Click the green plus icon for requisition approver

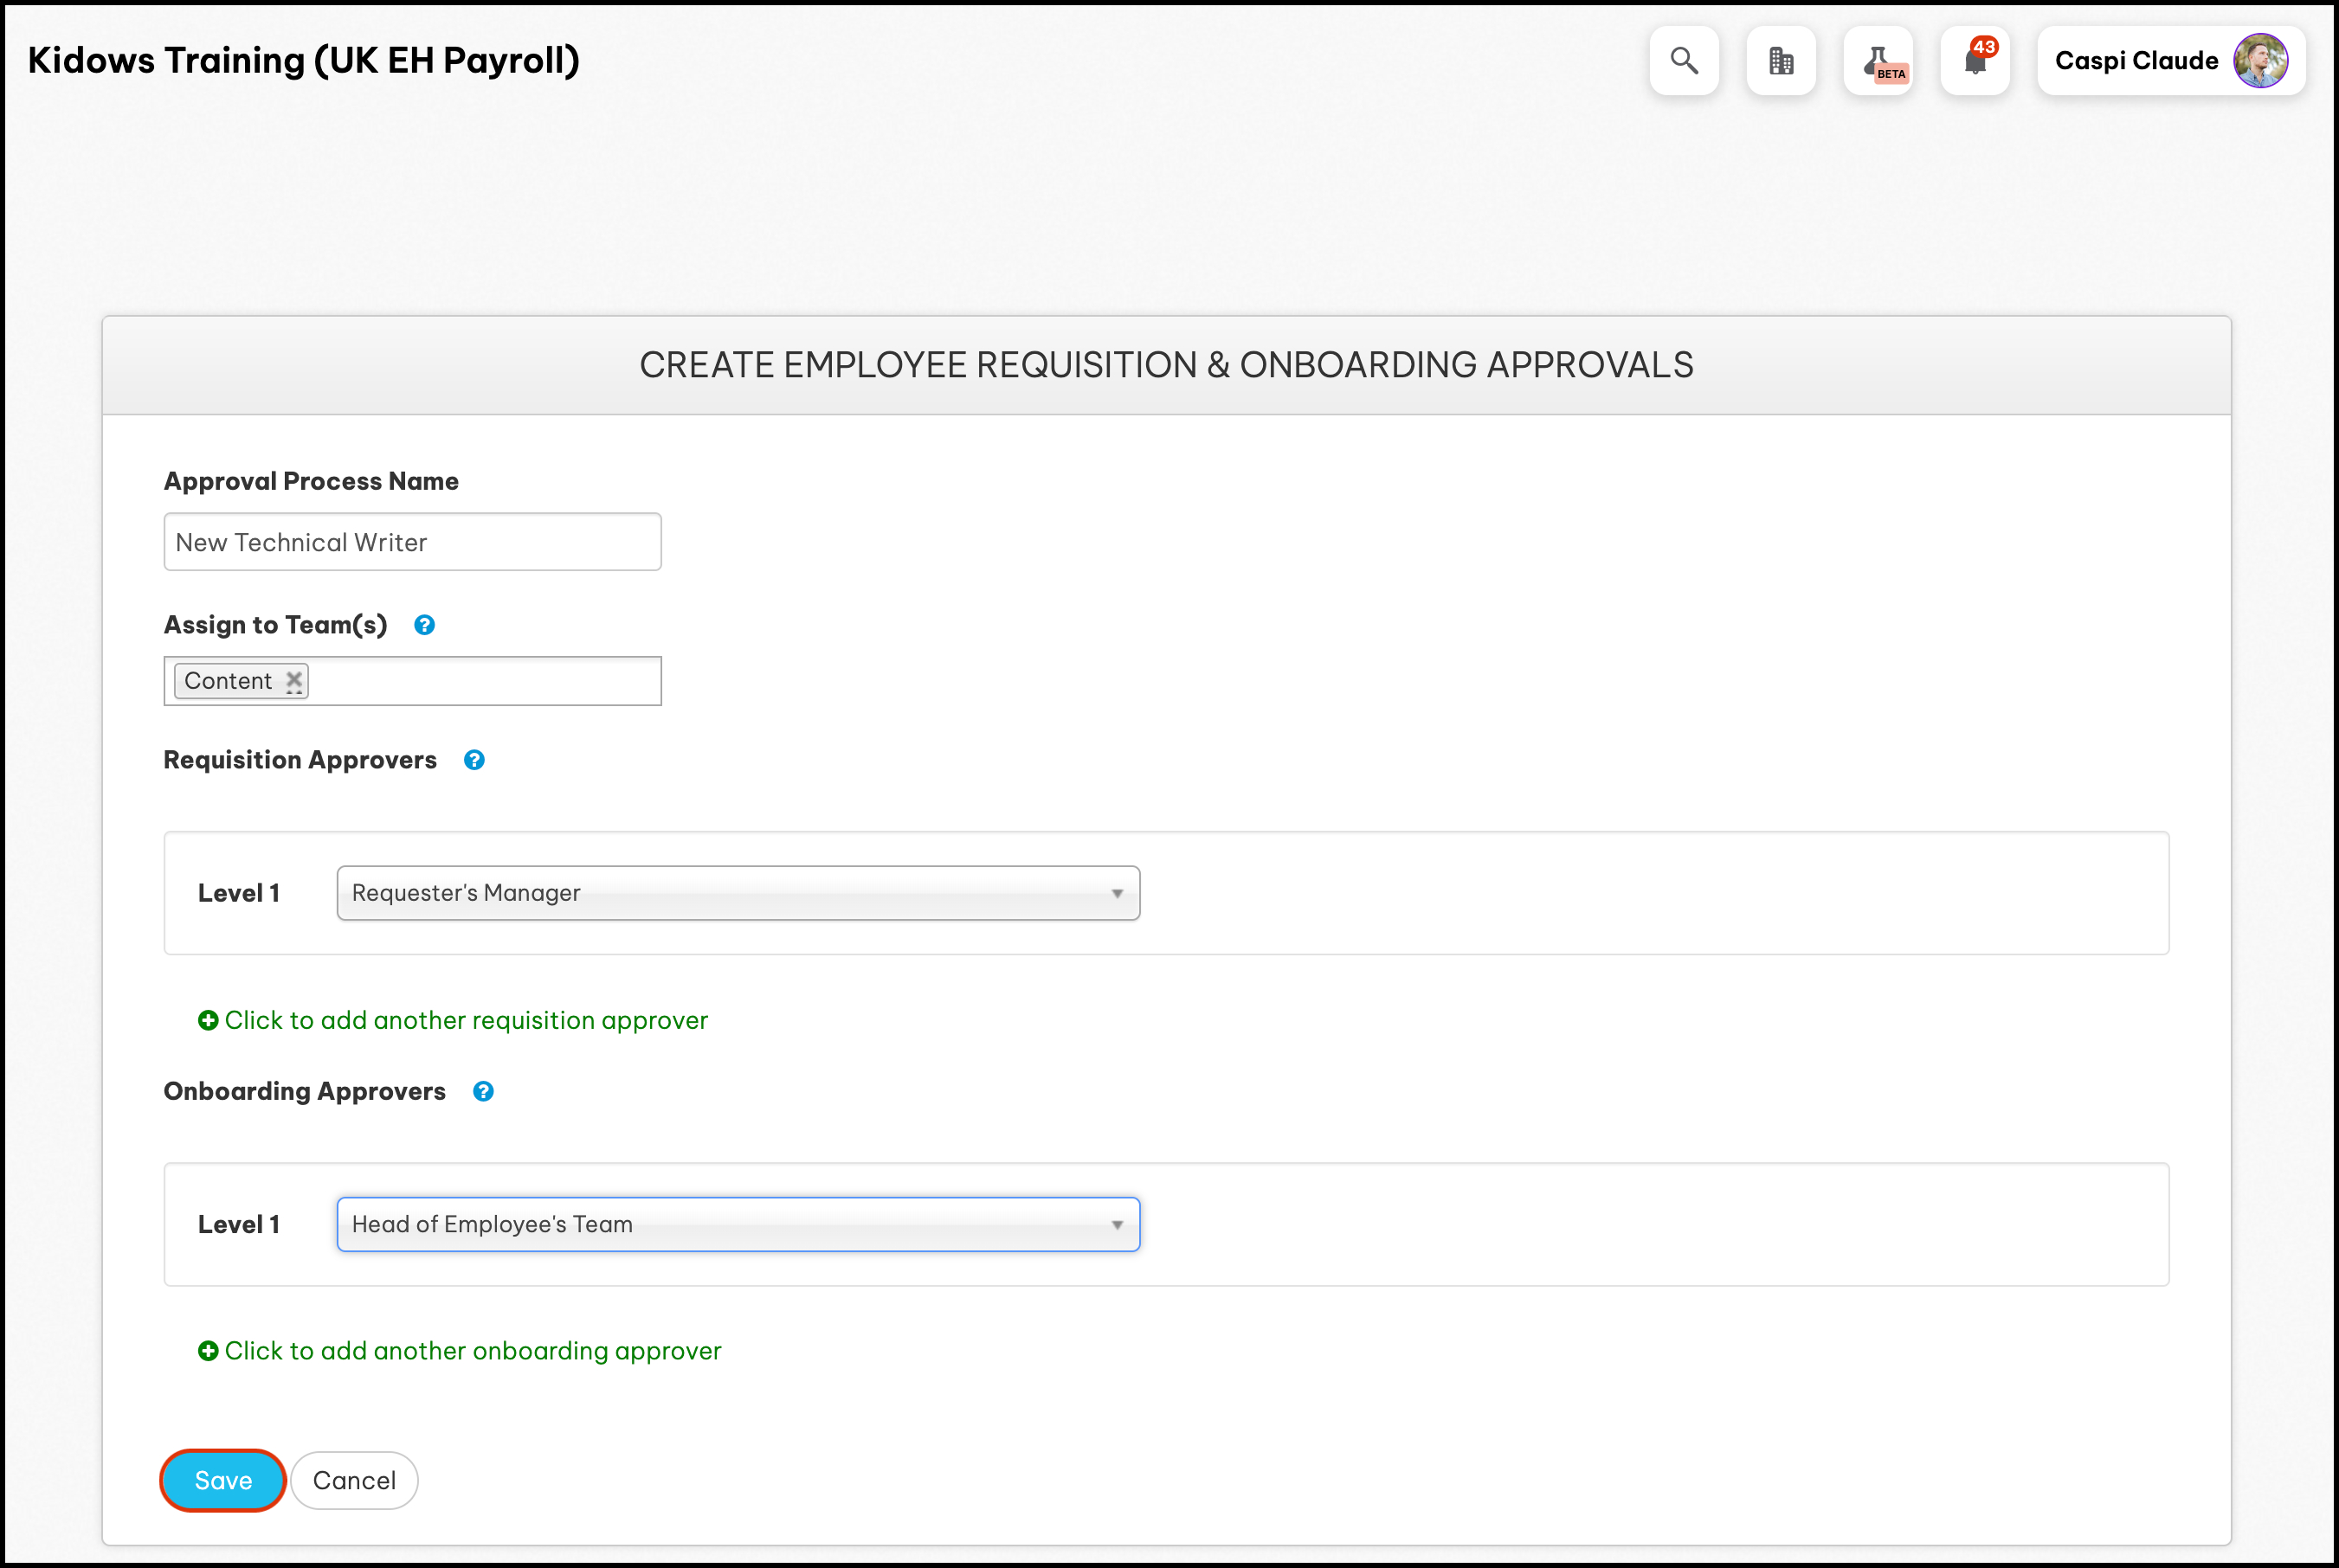(x=208, y=1020)
